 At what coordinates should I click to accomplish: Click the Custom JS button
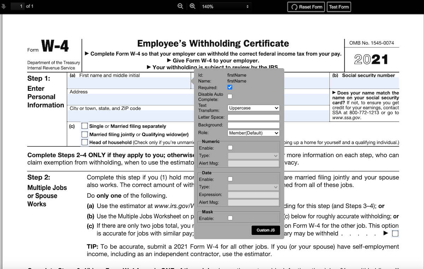coord(266,230)
